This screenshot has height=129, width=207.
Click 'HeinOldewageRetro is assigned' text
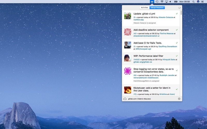(x=146, y=81)
